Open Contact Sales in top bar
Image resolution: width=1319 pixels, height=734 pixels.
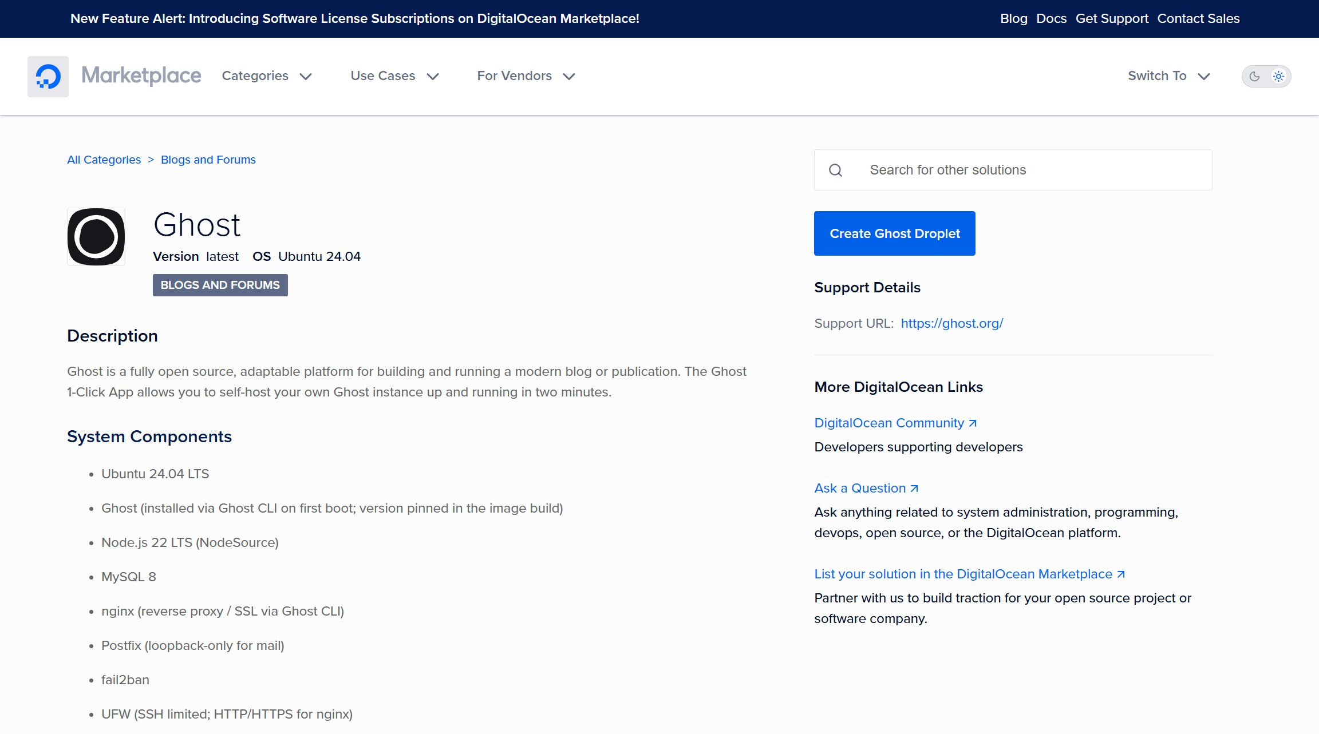(1199, 19)
